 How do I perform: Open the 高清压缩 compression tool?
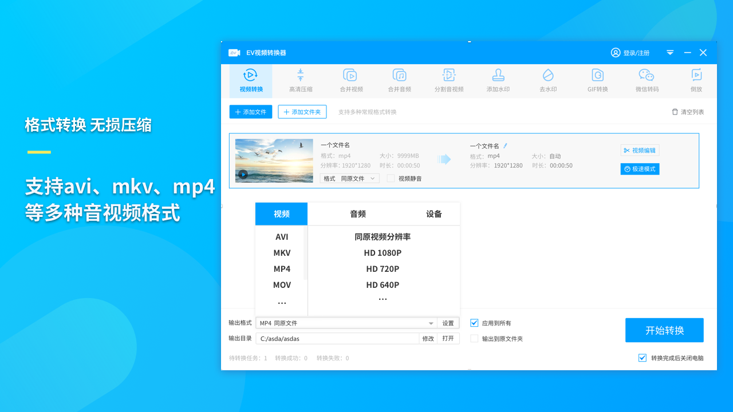[x=300, y=80]
